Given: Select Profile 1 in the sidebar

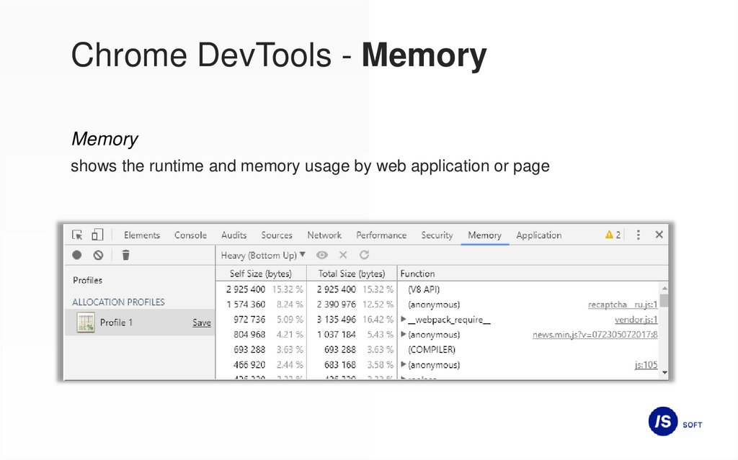Looking at the screenshot, I should pos(116,323).
